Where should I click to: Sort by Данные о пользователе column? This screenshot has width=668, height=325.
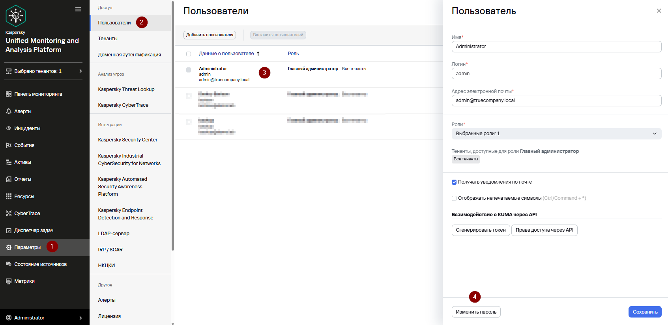[226, 54]
